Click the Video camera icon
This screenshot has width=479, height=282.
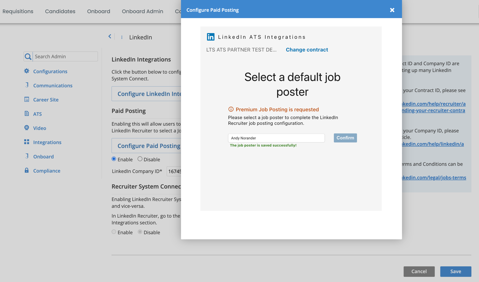[26, 128]
